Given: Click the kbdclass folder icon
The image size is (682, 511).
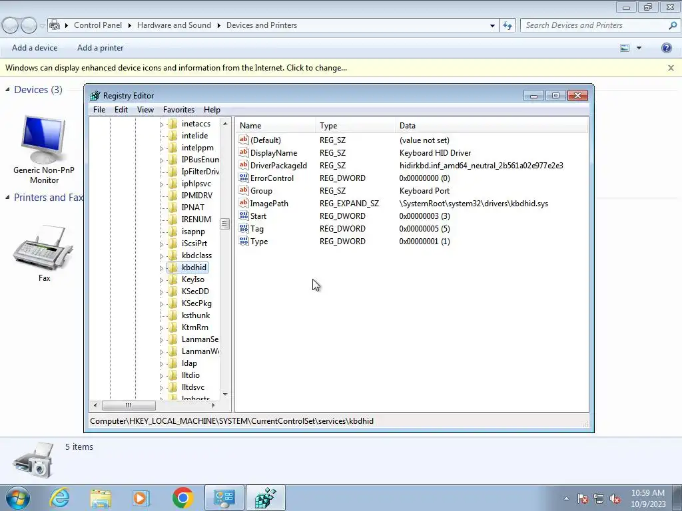Looking at the screenshot, I should click(x=172, y=255).
